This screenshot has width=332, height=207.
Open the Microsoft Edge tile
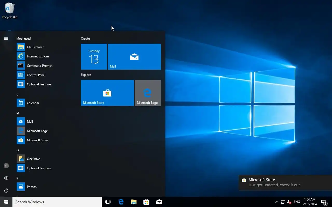[148, 93]
